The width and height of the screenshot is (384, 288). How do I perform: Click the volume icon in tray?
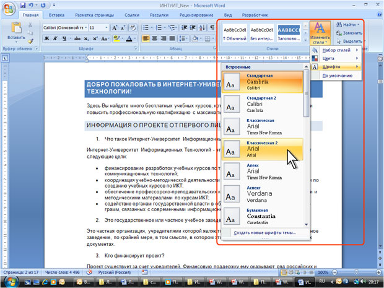click(363, 281)
